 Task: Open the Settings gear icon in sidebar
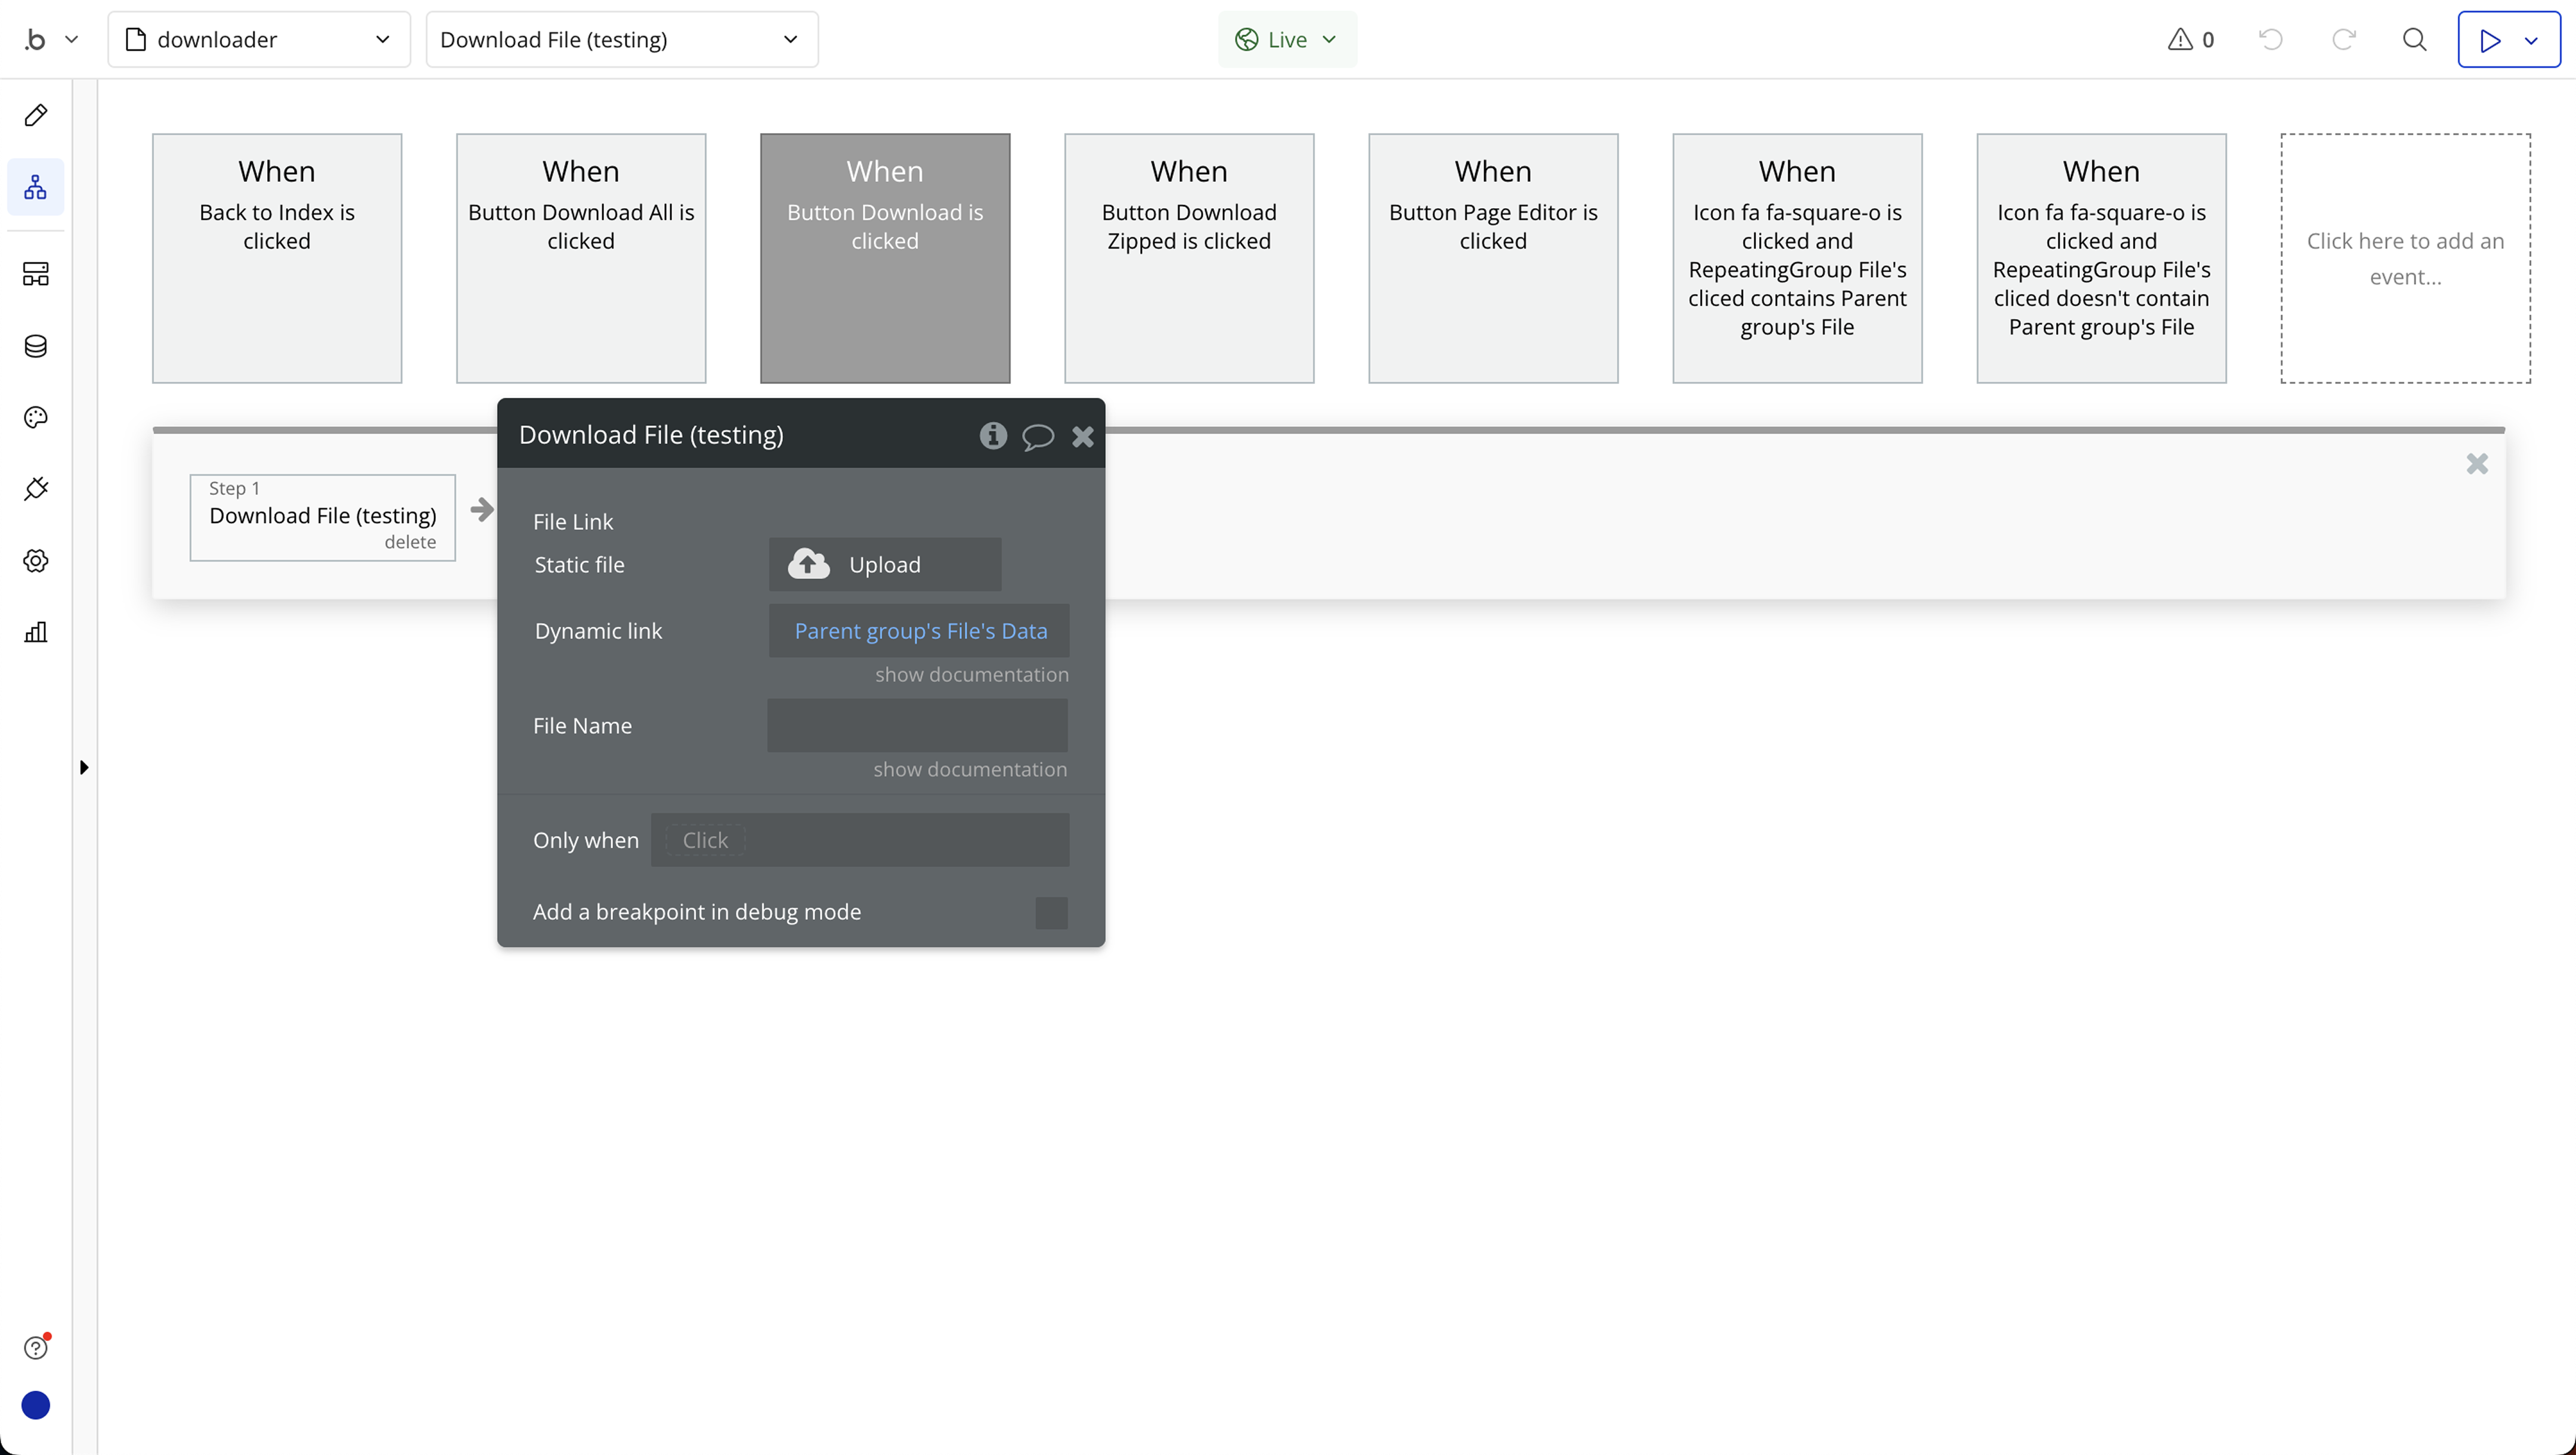coord(36,561)
